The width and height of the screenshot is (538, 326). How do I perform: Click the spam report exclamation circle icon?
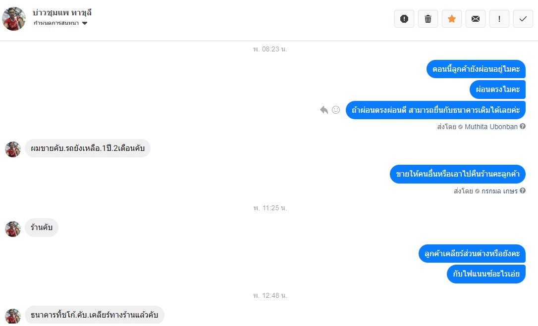[404, 19]
